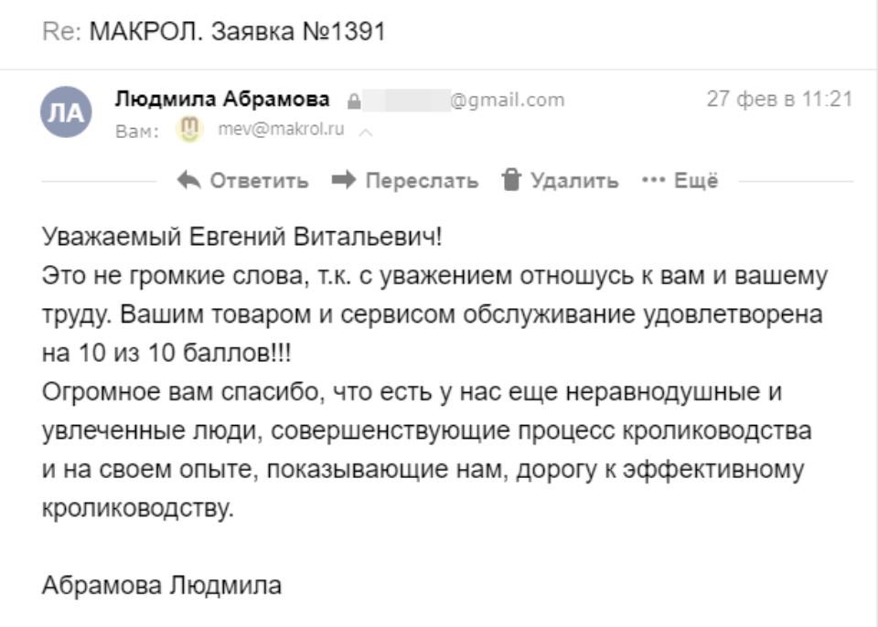Viewport: 878px width, 627px height.
Task: Click the three-dots more icon
Action: tap(652, 181)
